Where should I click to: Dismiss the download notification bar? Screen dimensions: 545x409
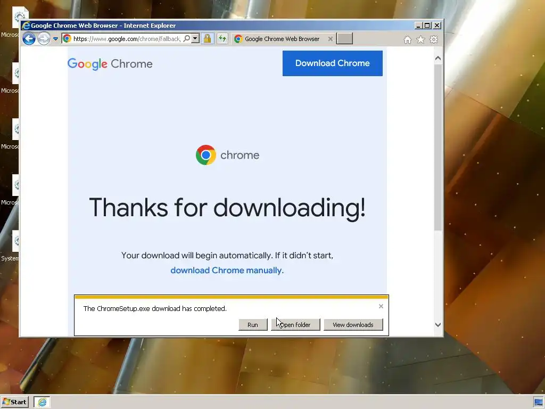381,306
